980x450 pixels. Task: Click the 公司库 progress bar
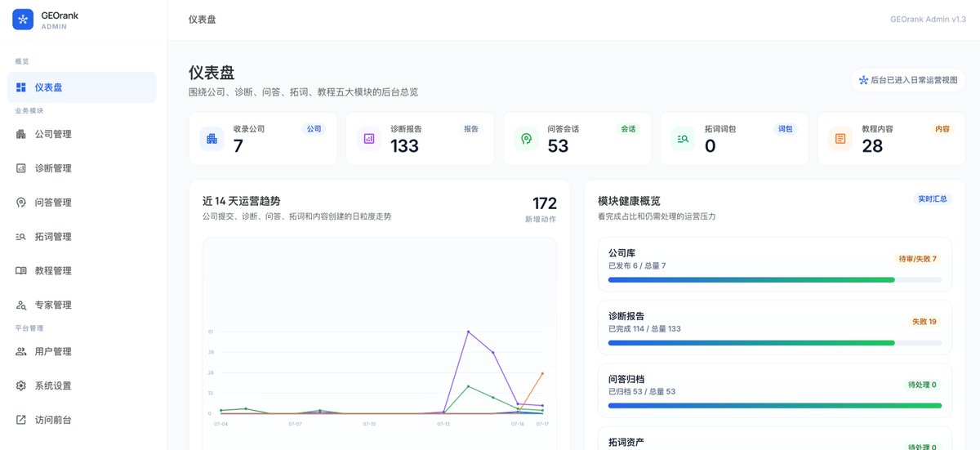coord(775,280)
